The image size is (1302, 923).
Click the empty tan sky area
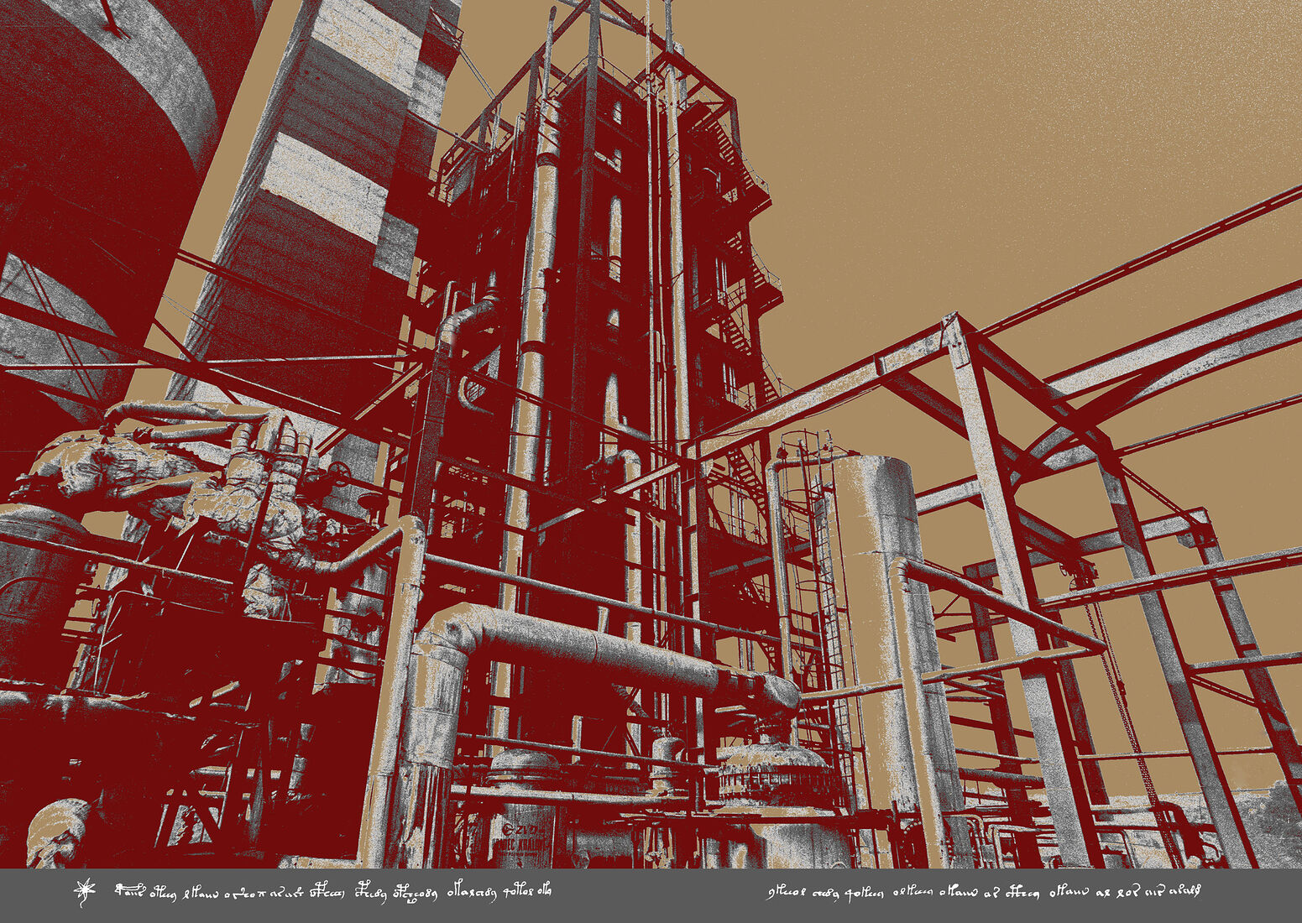(1007, 126)
